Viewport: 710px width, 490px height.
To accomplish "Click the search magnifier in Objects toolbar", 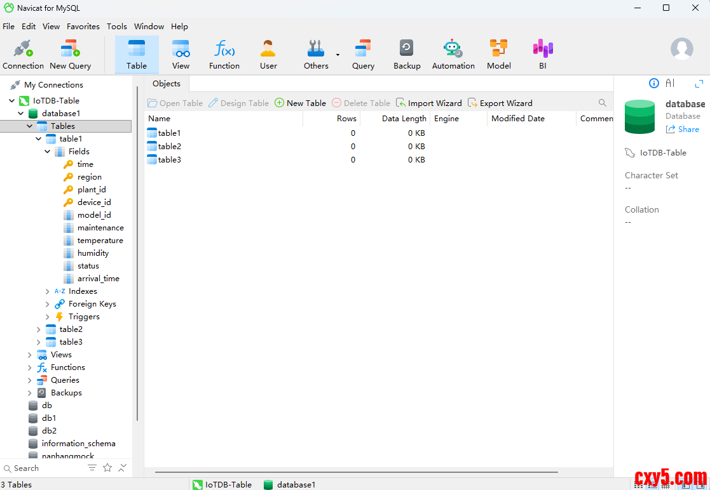I will tap(603, 103).
